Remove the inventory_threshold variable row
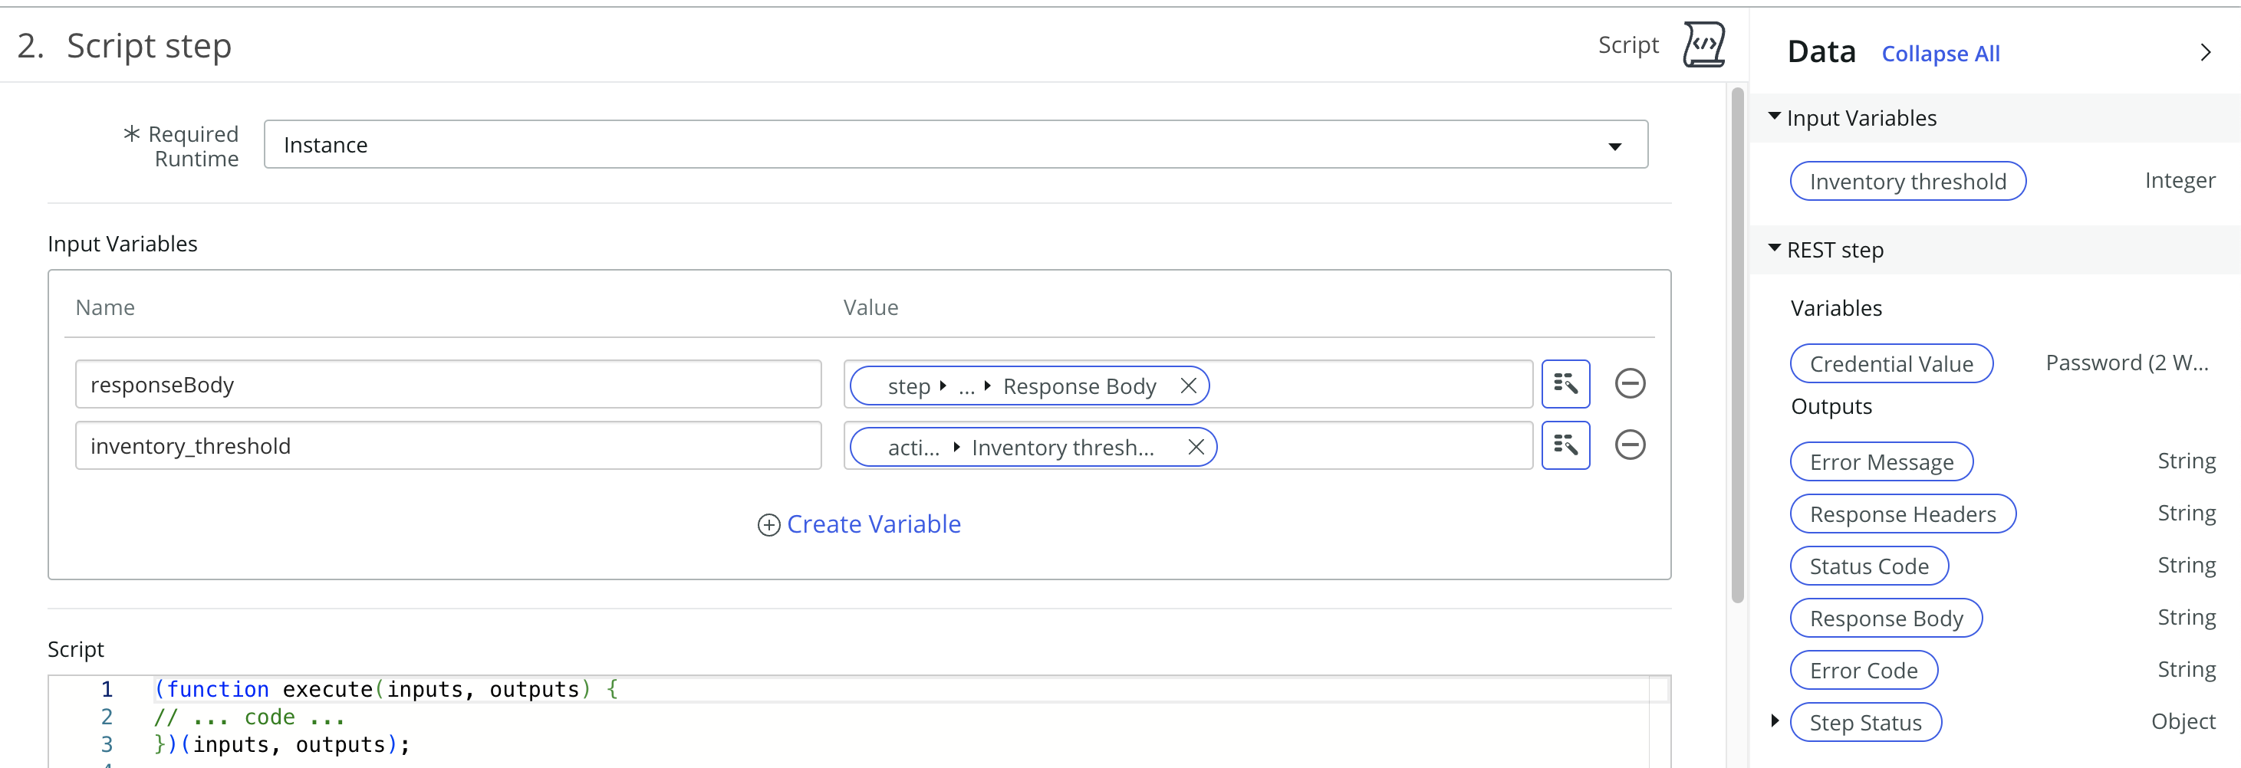 click(1630, 445)
